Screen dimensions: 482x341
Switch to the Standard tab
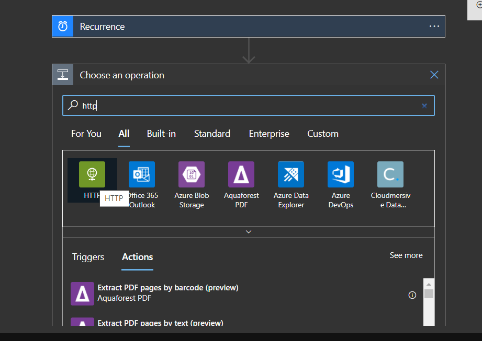(x=212, y=134)
